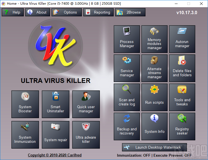
Task: Launch the 2Browse tool
Action: [x=130, y=12]
